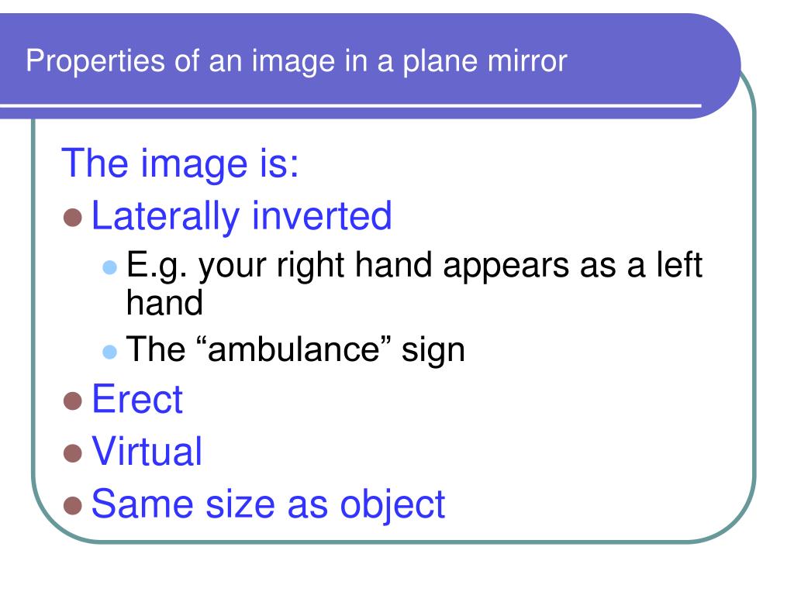Click the slide title about plane mirror properties
The width and height of the screenshot is (794, 595).
(296, 62)
